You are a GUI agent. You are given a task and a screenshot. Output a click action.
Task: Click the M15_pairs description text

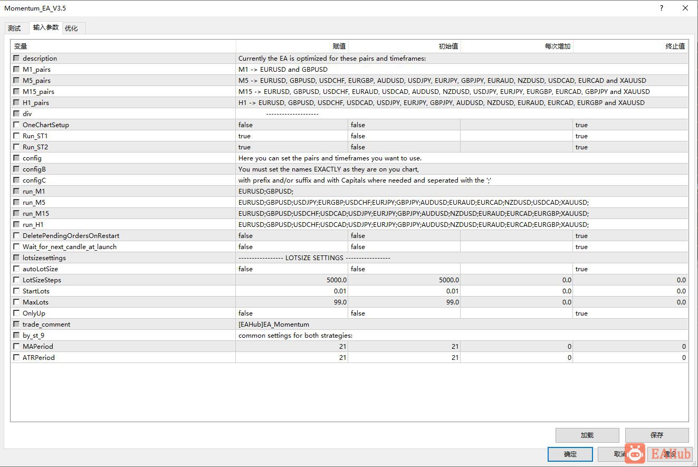(x=444, y=91)
